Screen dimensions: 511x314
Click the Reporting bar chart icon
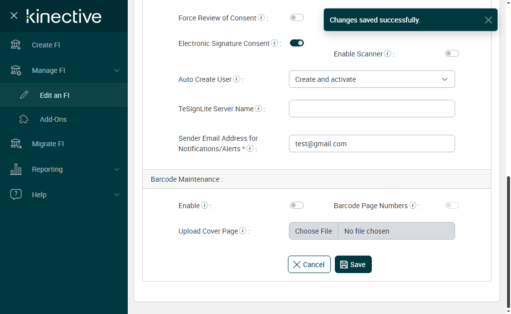click(x=15, y=169)
